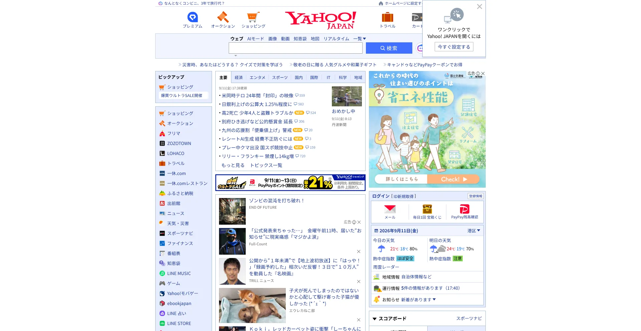Open the kitten and puppy article thumbnail

tap(252, 305)
